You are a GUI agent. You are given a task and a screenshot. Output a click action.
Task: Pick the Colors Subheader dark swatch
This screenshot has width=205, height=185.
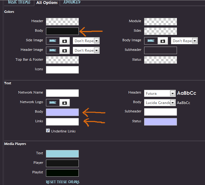(161, 51)
